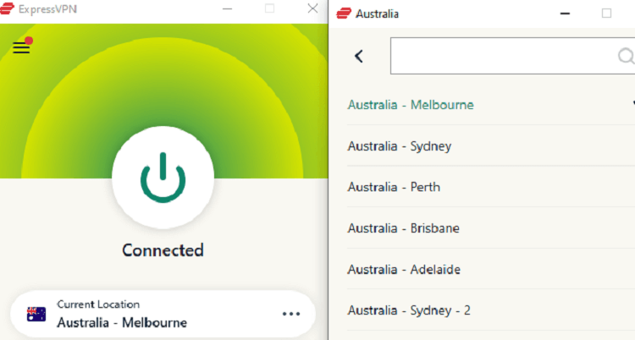Open the three-dots location options menu
This screenshot has height=340, width=635.
pyautogui.click(x=291, y=314)
